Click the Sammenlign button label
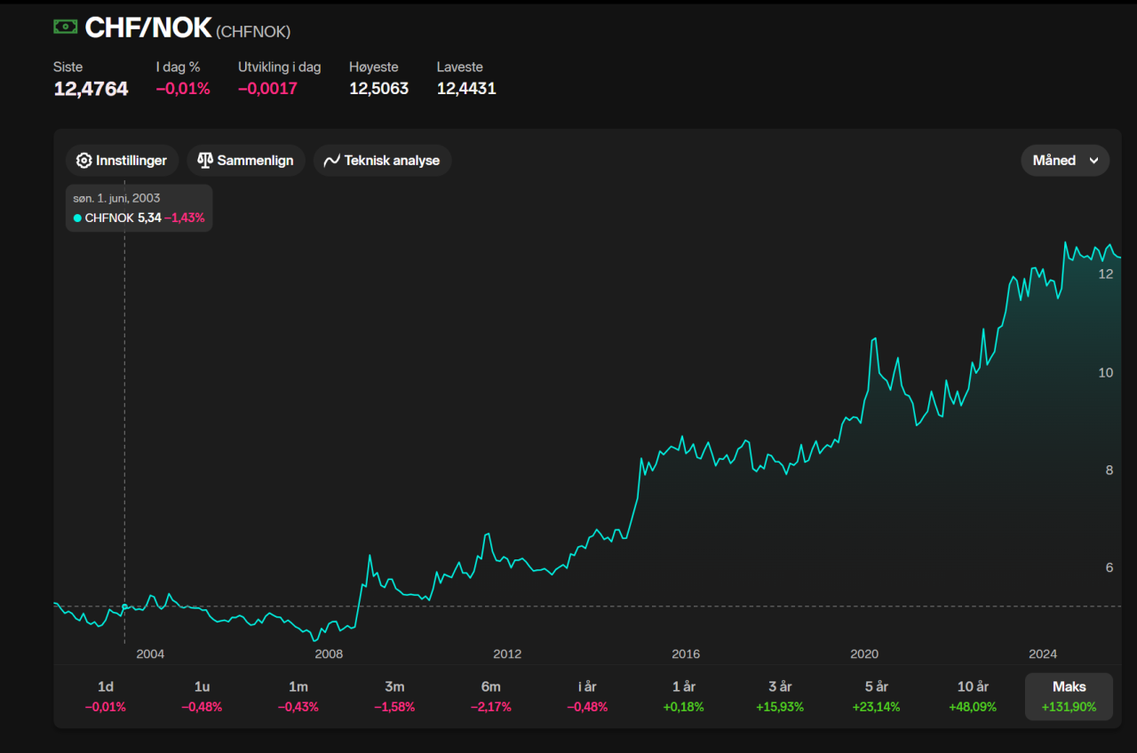The width and height of the screenshot is (1137, 753). pyautogui.click(x=255, y=161)
